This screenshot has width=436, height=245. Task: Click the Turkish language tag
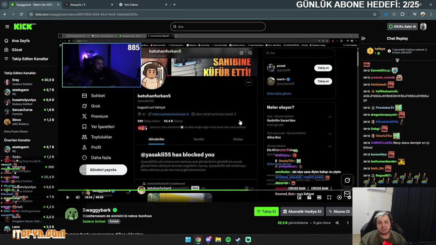pyautogui.click(x=114, y=222)
